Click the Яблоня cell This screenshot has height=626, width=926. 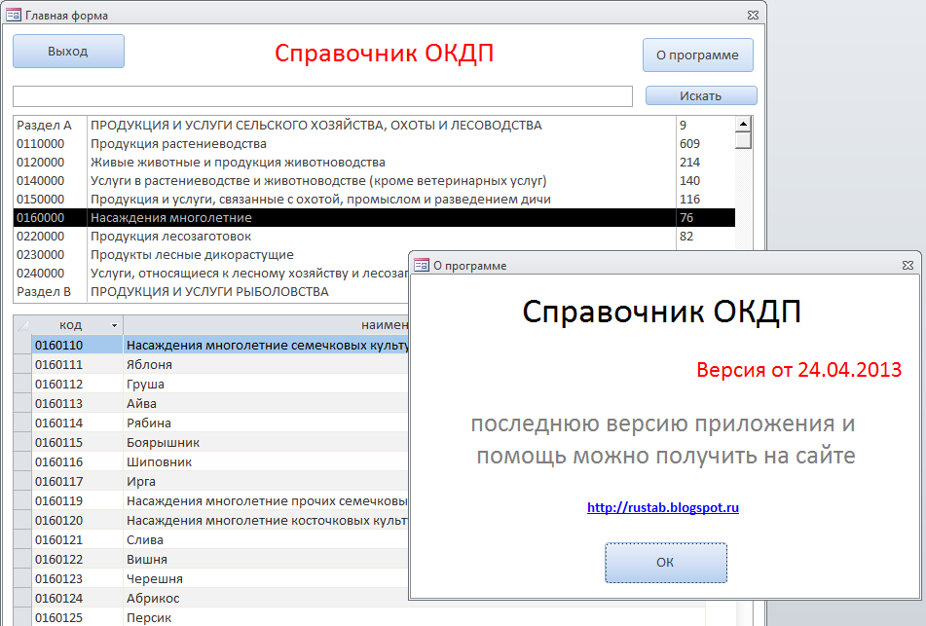(x=267, y=364)
